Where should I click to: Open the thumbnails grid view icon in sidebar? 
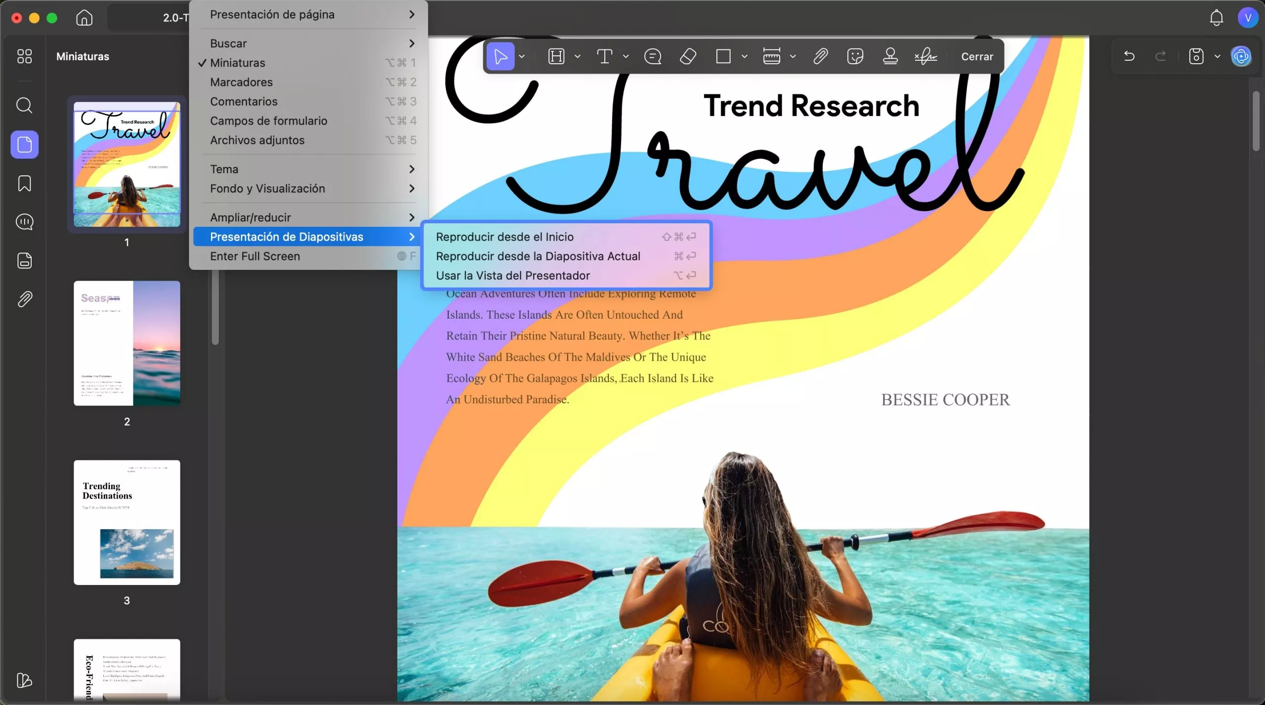point(24,56)
